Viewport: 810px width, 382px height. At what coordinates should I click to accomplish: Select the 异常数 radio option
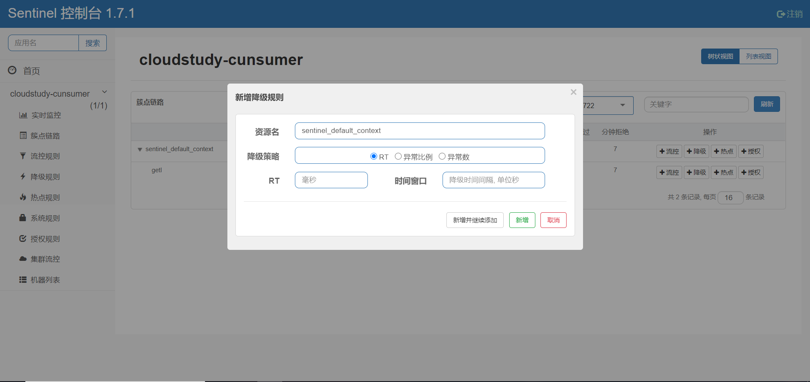point(442,156)
